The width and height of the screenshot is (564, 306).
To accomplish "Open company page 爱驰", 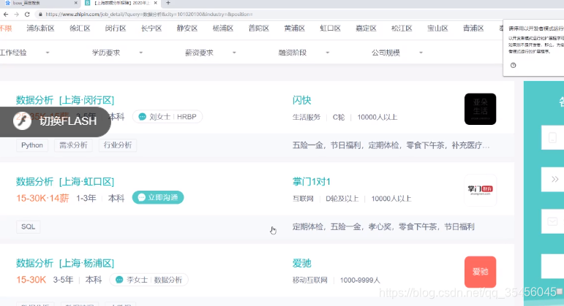I will [301, 263].
